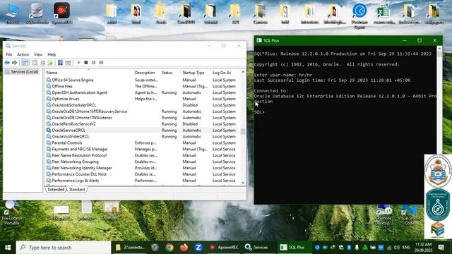The height and width of the screenshot is (254, 452).
Task: Switch to the Standard tab
Action: [77, 190]
